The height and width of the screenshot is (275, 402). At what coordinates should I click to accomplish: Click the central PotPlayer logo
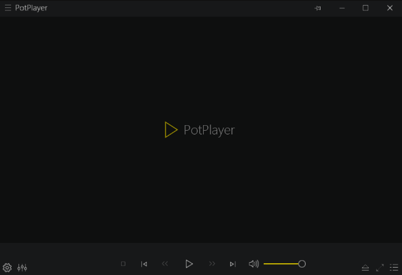click(199, 130)
